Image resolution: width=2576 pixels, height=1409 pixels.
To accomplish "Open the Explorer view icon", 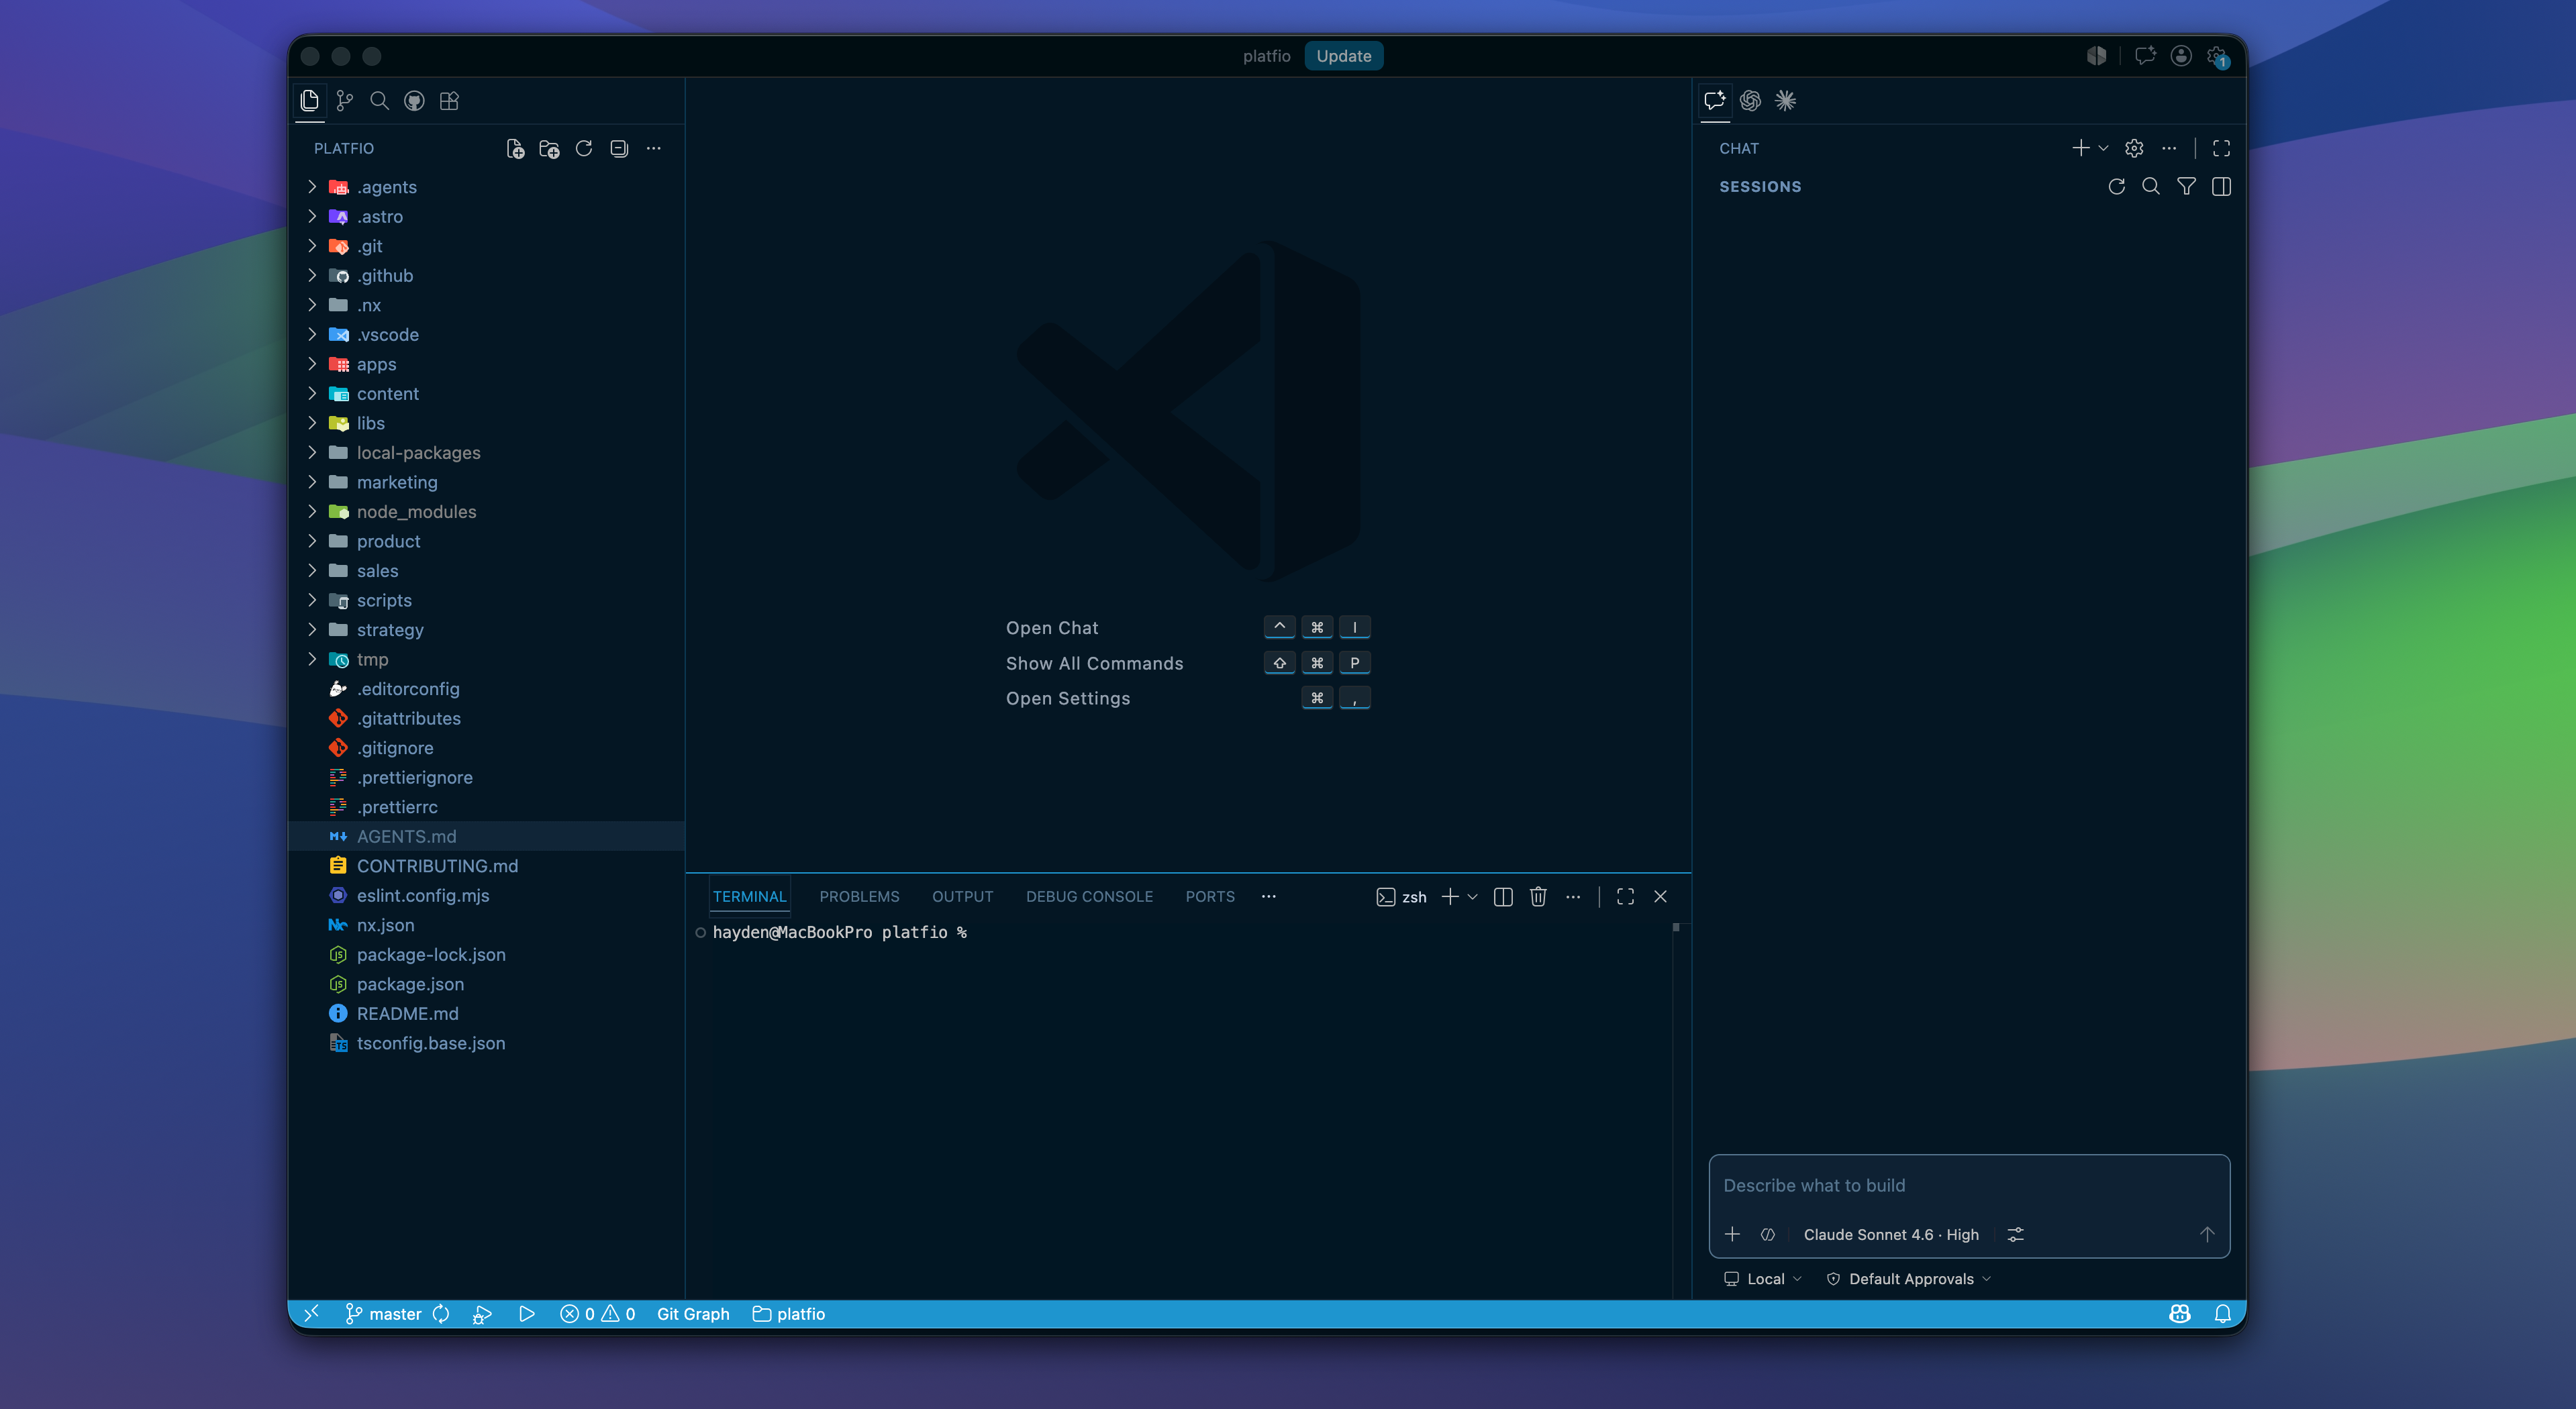I will (x=309, y=101).
